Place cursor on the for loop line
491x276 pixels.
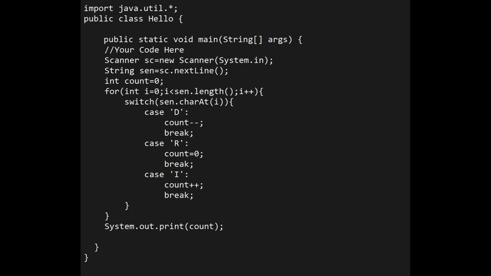(x=184, y=91)
